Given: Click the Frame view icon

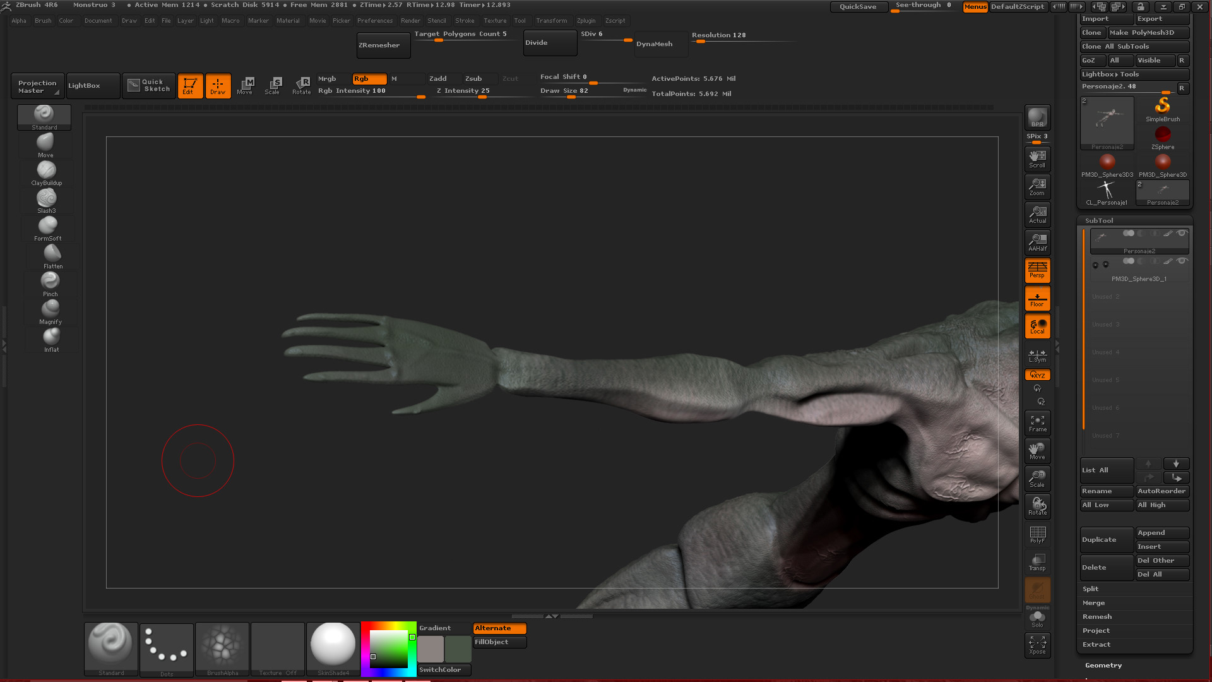Looking at the screenshot, I should (x=1037, y=422).
